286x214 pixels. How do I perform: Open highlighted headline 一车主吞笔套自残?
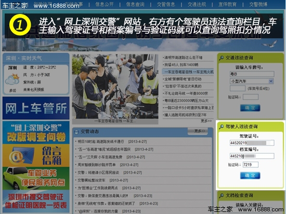[188, 72]
